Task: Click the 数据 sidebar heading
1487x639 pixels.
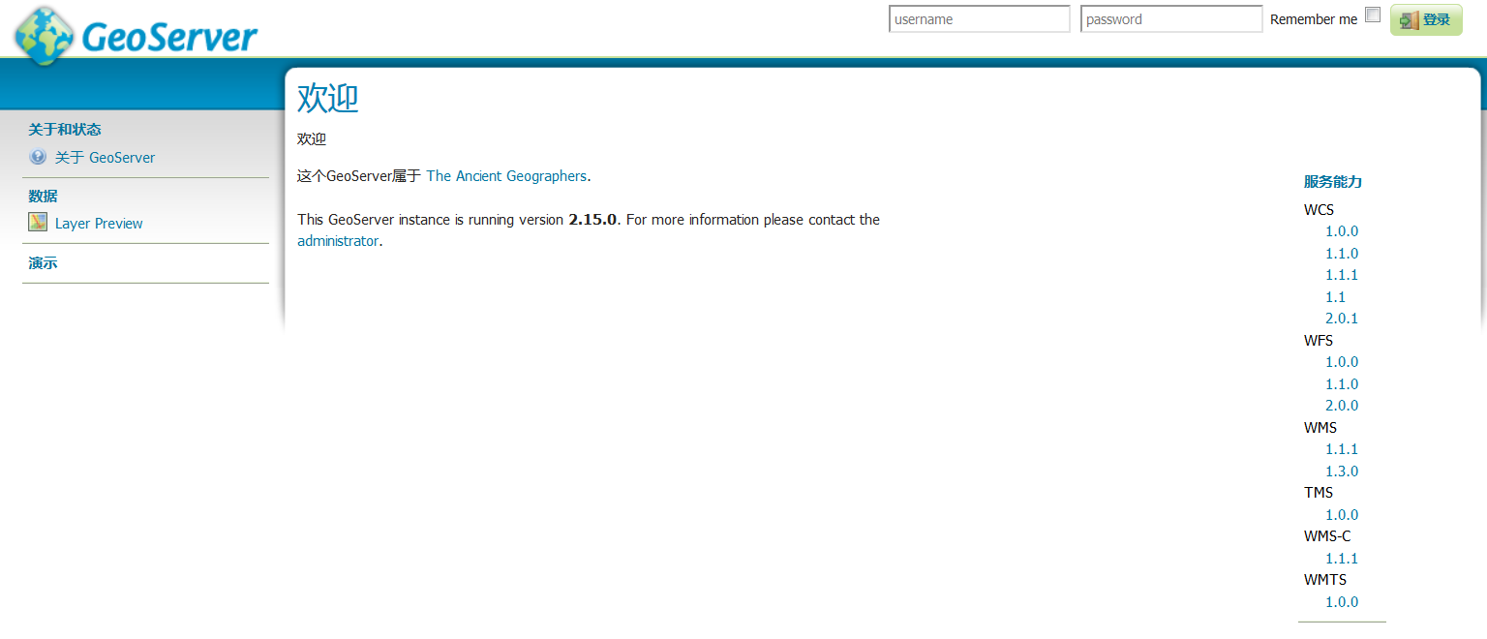Action: 43,196
